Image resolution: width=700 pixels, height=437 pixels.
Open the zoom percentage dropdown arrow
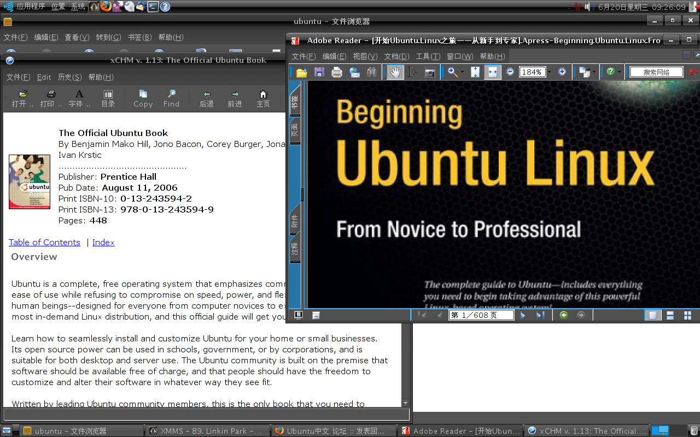coord(549,72)
